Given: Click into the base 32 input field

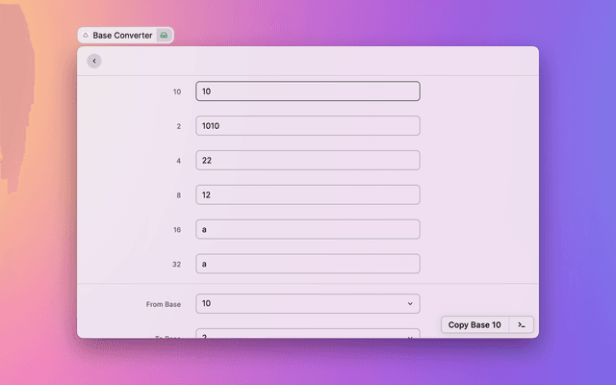Looking at the screenshot, I should click(x=308, y=264).
